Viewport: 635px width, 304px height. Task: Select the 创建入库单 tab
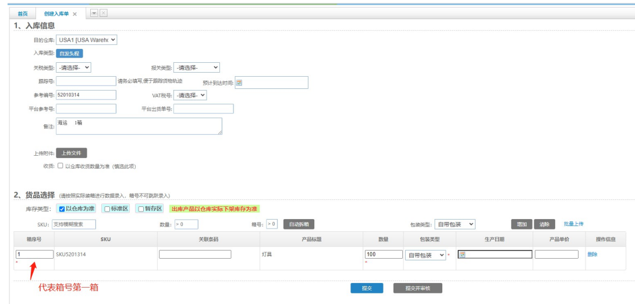[56, 14]
